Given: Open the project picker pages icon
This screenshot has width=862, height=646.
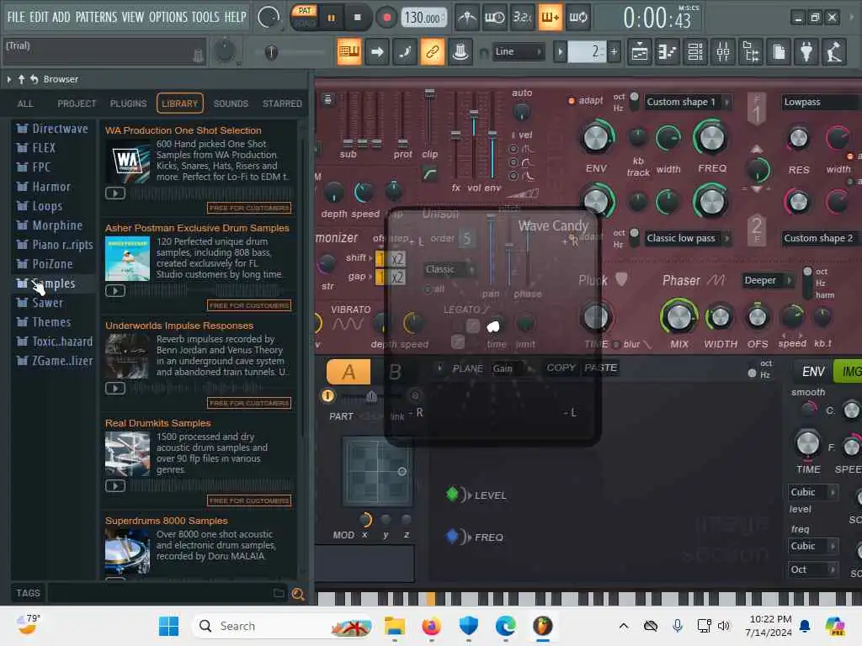Looking at the screenshot, I should [x=779, y=52].
